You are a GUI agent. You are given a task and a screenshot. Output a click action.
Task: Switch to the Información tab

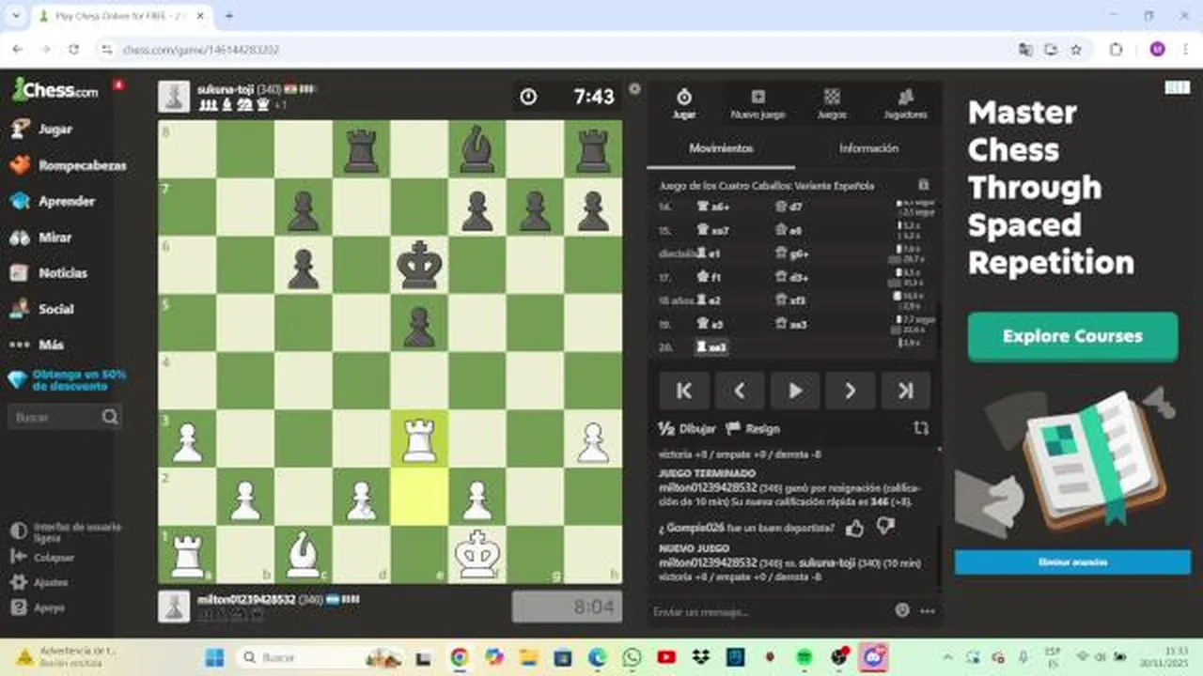pos(868,148)
